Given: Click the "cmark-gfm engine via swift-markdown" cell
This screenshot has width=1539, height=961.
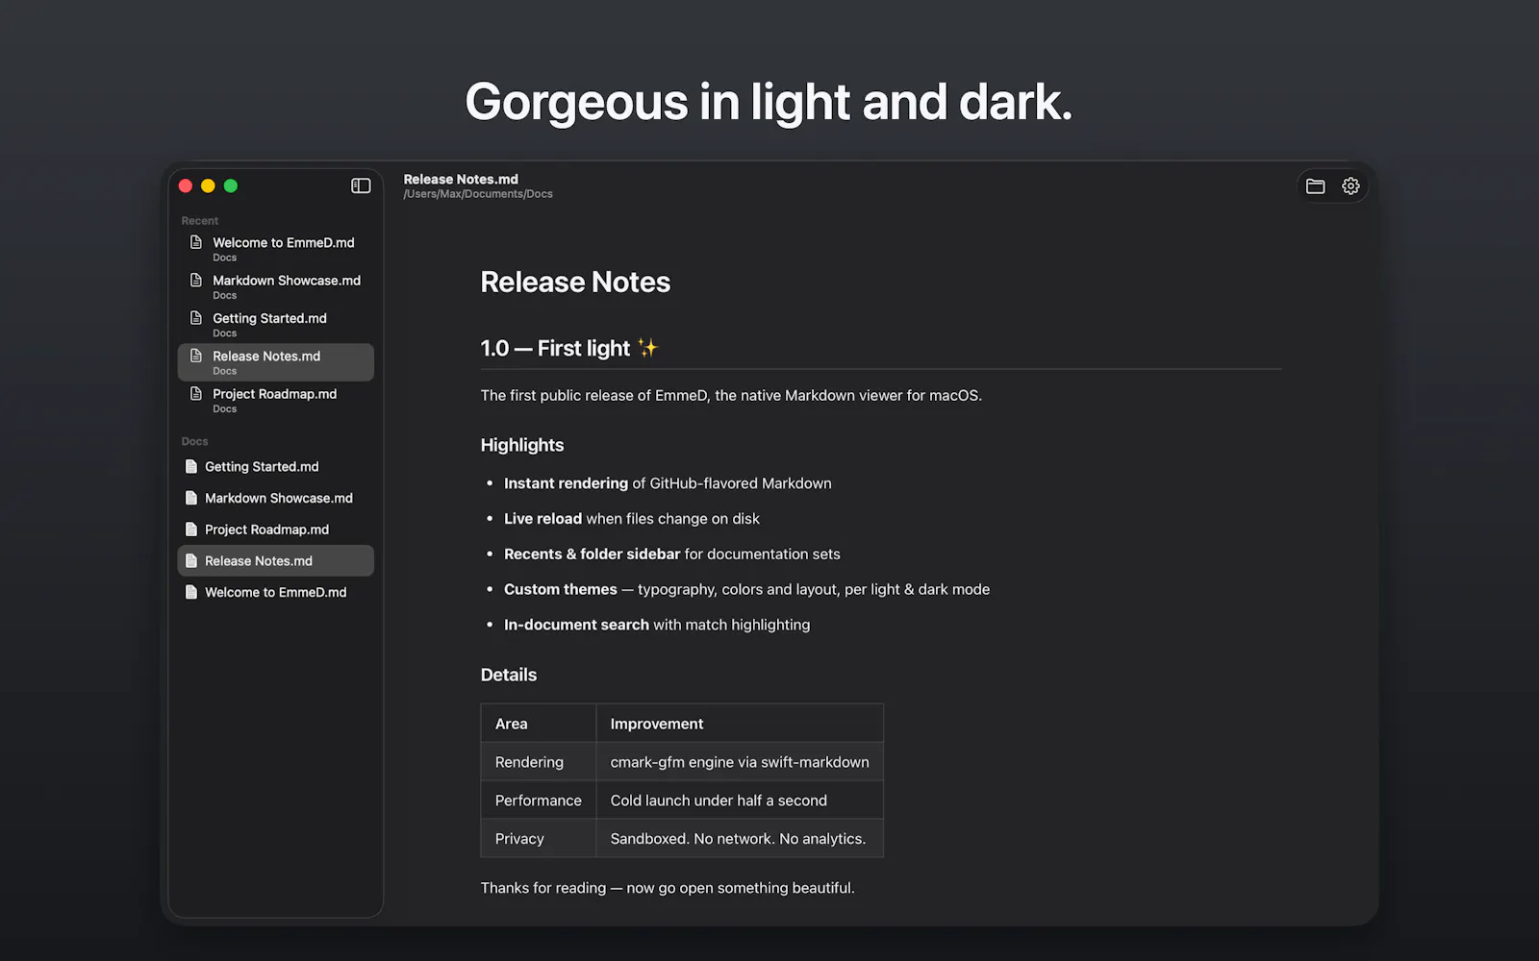Looking at the screenshot, I should pos(740,762).
